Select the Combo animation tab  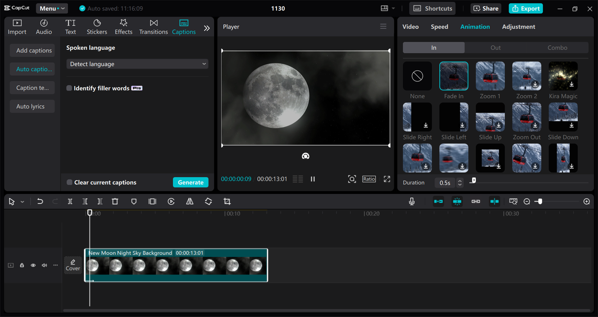[557, 48]
